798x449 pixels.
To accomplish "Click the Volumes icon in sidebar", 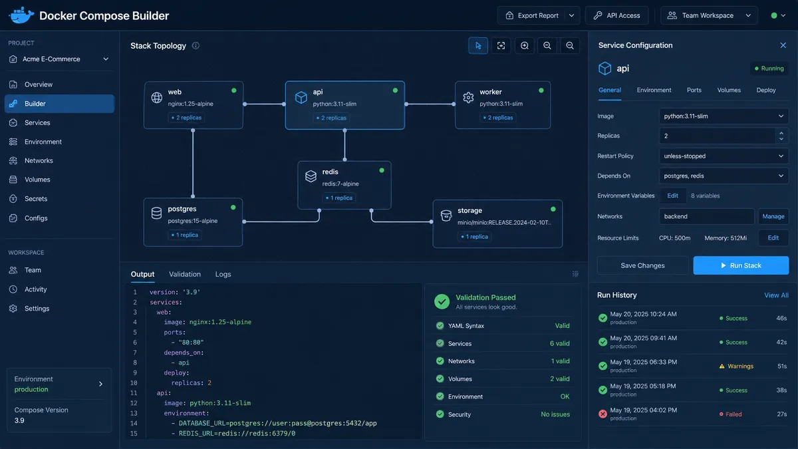I will 13,180.
